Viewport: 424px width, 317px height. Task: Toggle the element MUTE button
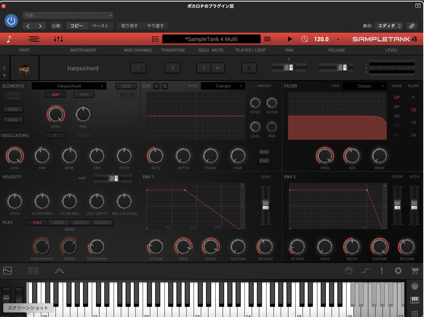point(13,109)
